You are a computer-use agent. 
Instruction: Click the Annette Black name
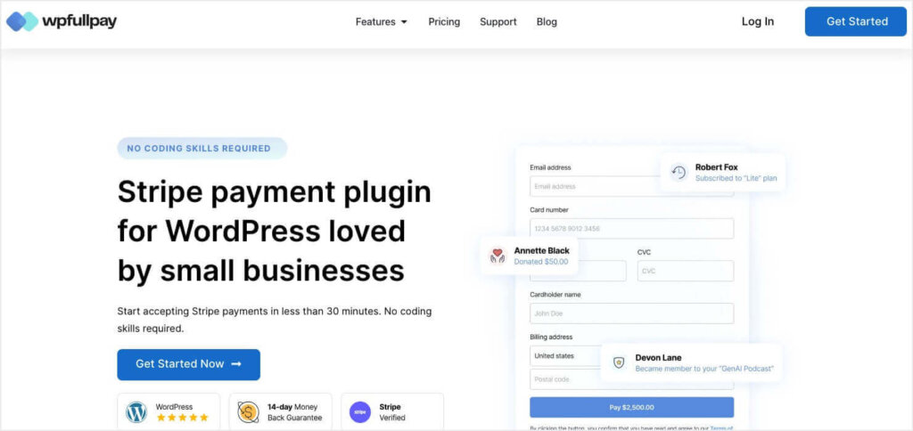coord(541,251)
